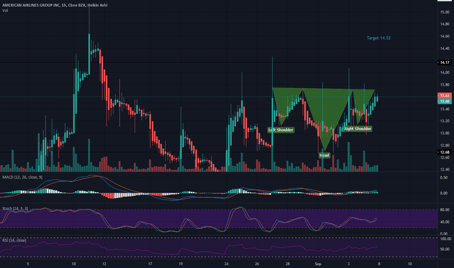This screenshot has width=454, height=268.
Task: Click the 14.00 price axis value
Action: [x=445, y=73]
